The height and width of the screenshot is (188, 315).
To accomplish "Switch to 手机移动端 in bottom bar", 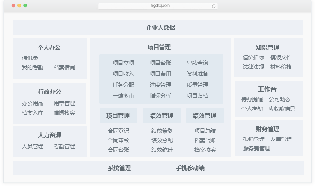I will click(190, 168).
